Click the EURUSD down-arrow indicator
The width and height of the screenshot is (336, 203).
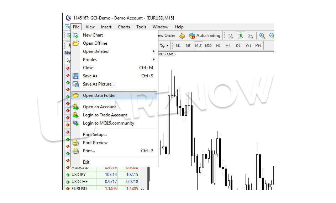pos(68,189)
